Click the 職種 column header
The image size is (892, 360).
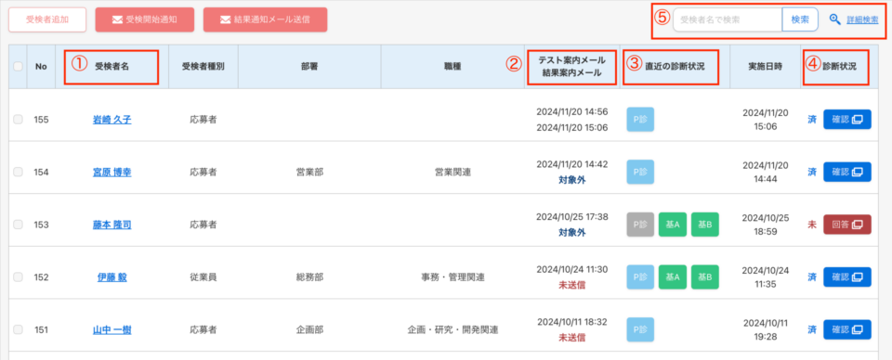click(x=453, y=67)
